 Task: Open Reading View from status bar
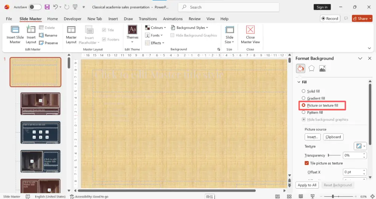pyautogui.click(x=301, y=196)
